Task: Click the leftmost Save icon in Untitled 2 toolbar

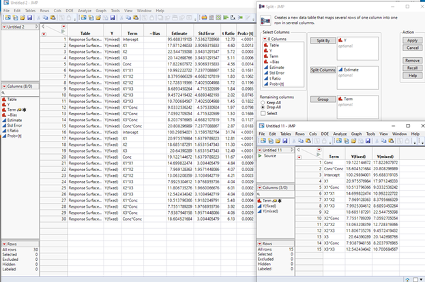Action: coord(28,18)
